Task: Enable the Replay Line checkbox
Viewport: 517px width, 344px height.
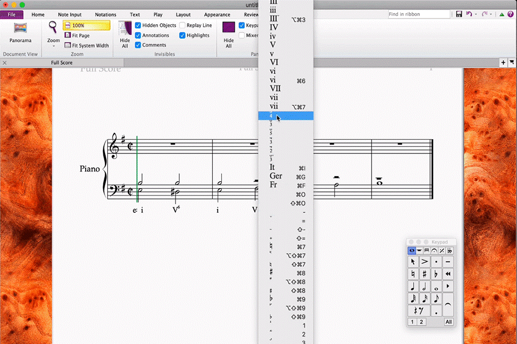Action: click(183, 25)
